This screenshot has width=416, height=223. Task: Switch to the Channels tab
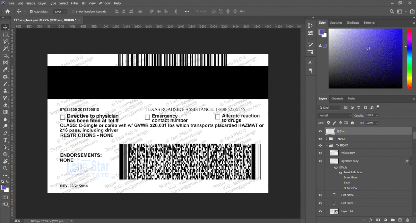coord(337,99)
